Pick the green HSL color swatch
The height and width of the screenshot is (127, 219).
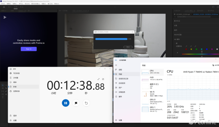click(x=196, y=49)
